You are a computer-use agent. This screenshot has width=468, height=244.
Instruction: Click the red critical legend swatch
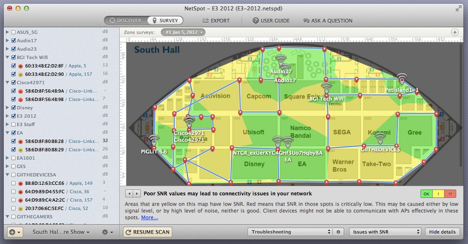(x=450, y=194)
